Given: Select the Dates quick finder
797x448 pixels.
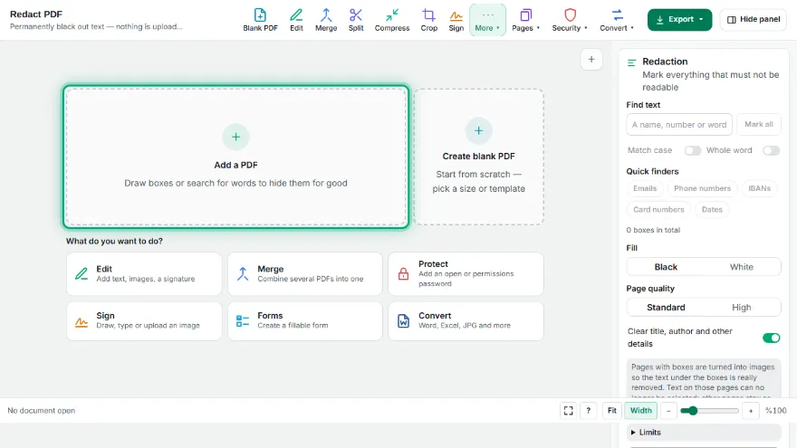Looking at the screenshot, I should (712, 209).
